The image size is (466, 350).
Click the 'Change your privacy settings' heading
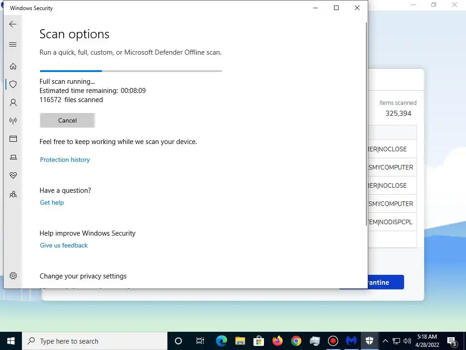pyautogui.click(x=83, y=276)
